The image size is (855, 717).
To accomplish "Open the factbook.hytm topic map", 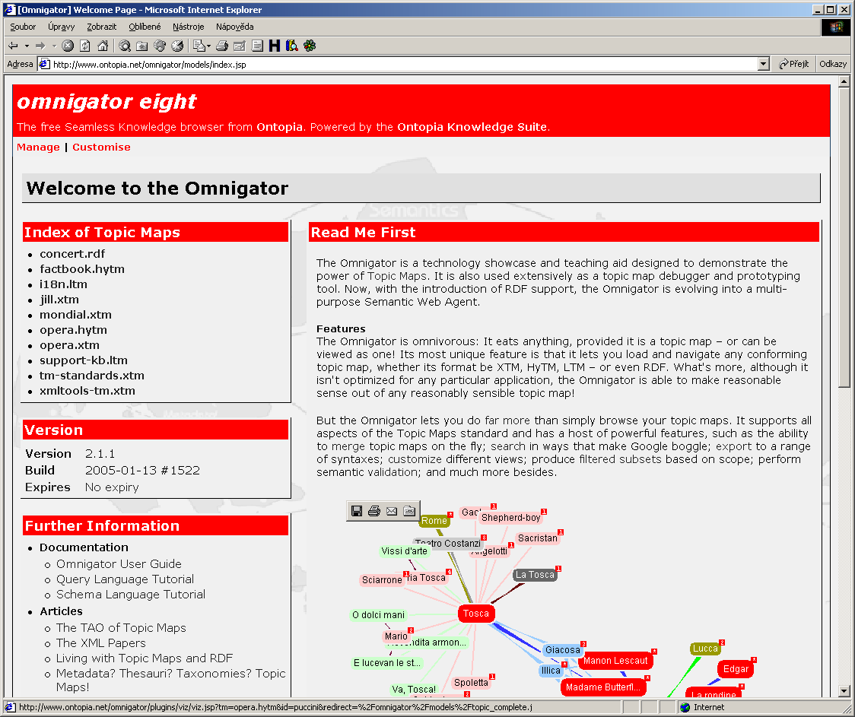I will pos(82,269).
